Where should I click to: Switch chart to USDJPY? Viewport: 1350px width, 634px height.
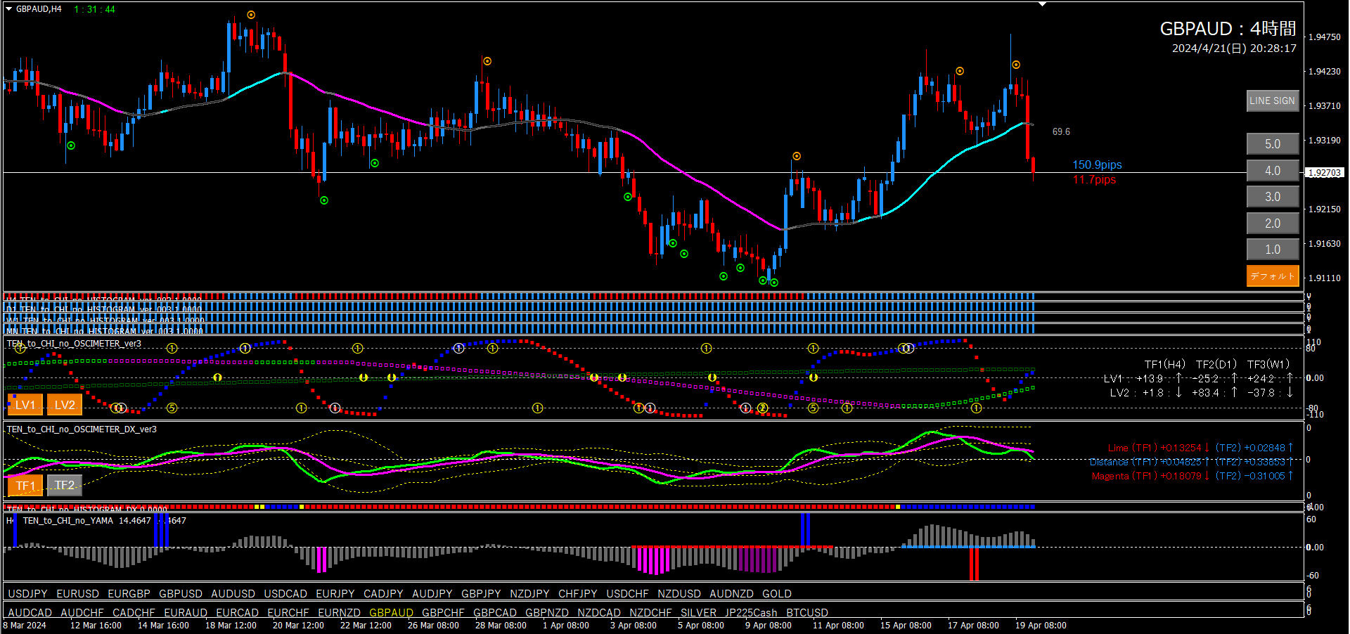click(x=27, y=594)
